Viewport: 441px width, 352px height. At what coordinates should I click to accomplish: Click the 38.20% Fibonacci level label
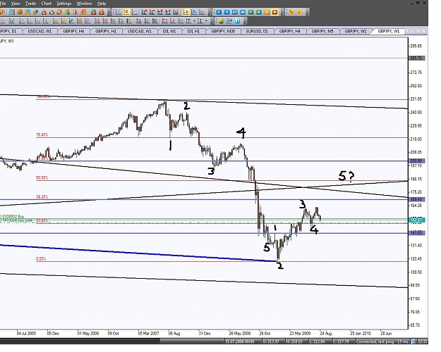tap(42, 197)
